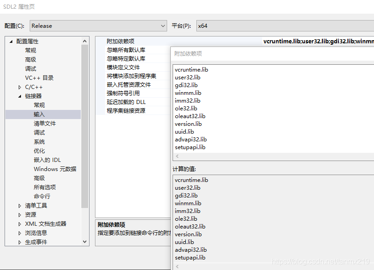This screenshot has height=270, width=374.
Task: Open the 配置 Release dropdown
Action: pos(98,26)
